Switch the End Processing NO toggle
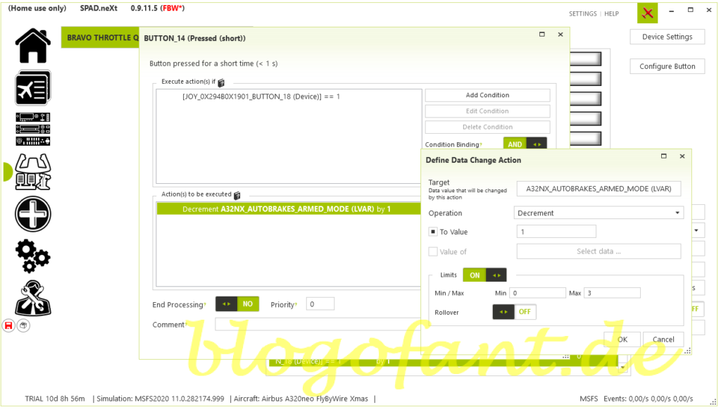 (237, 304)
